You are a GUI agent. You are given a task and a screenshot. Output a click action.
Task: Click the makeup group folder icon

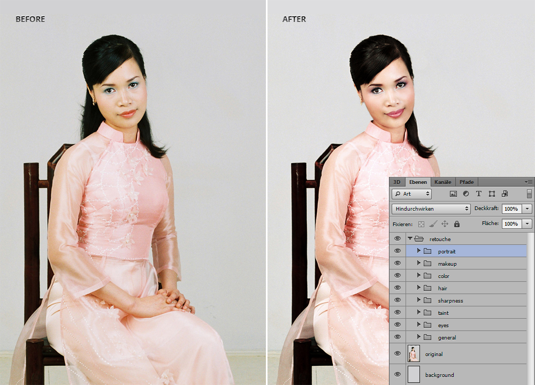click(427, 263)
